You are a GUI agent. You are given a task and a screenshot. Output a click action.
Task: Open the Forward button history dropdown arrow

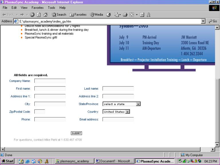[27, 15]
